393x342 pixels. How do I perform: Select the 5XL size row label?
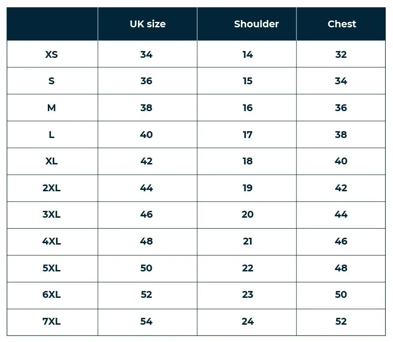tap(51, 268)
